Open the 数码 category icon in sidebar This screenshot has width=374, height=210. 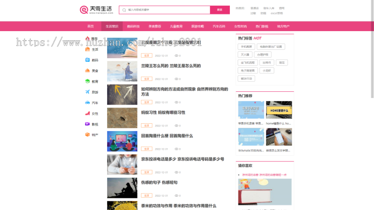(87, 60)
